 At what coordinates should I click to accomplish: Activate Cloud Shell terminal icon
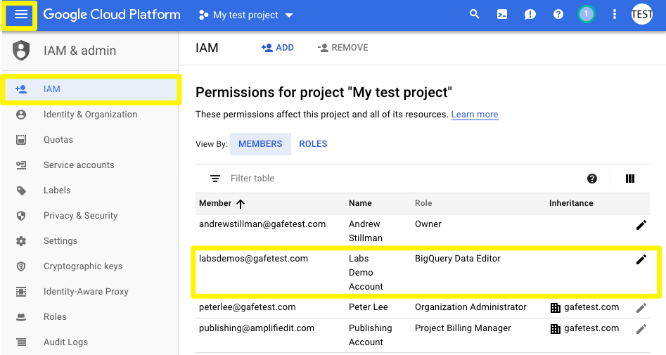click(502, 15)
